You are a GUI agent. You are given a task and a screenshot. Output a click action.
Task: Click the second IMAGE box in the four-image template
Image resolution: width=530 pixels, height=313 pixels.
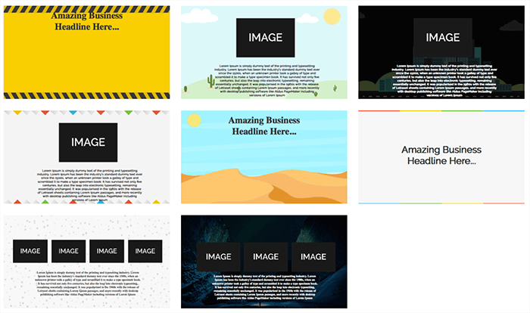tap(69, 251)
